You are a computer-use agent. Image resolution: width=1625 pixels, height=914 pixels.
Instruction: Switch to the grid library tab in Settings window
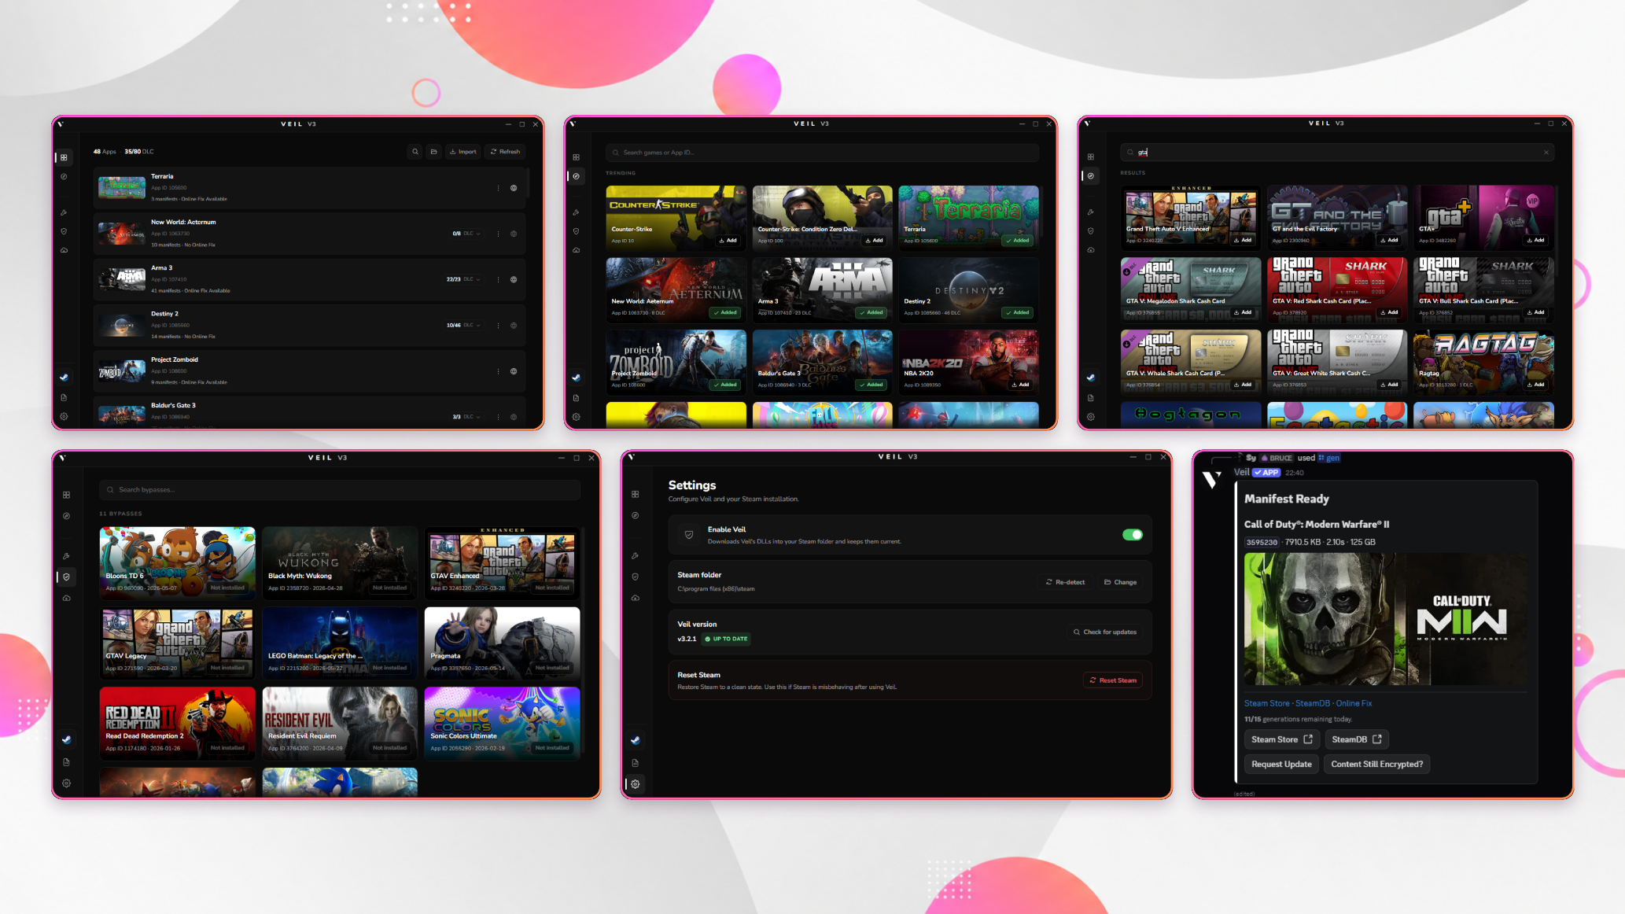click(636, 494)
